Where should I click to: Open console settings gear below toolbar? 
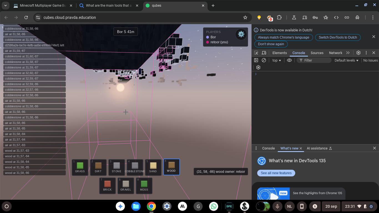coord(258,67)
